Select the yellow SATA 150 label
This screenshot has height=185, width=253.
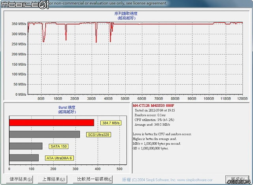click(59, 146)
